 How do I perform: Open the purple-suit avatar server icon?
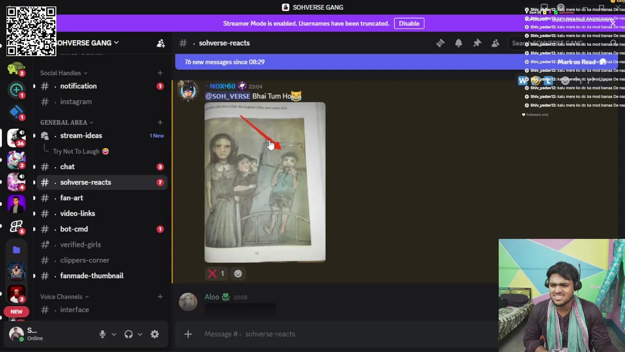pos(16,204)
